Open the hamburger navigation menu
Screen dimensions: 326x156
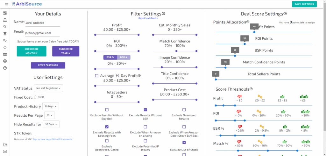(6, 4)
